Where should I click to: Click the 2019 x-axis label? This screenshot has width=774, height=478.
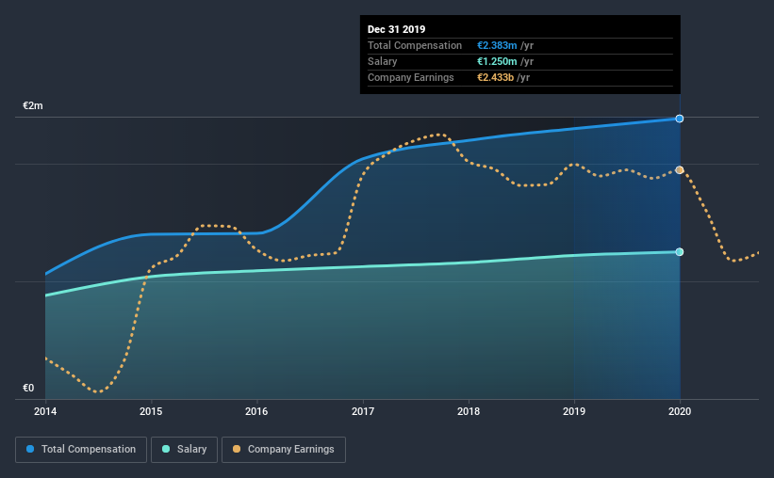(x=574, y=411)
